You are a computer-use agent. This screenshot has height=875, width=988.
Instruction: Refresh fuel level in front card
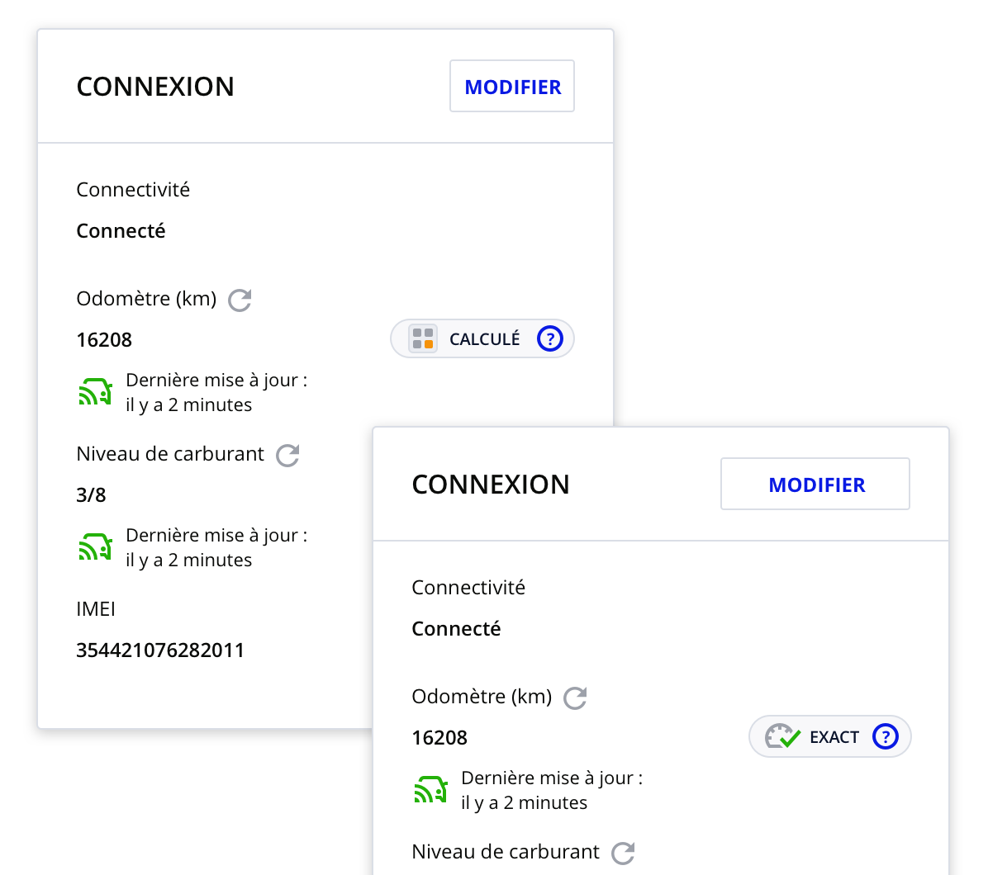click(623, 853)
